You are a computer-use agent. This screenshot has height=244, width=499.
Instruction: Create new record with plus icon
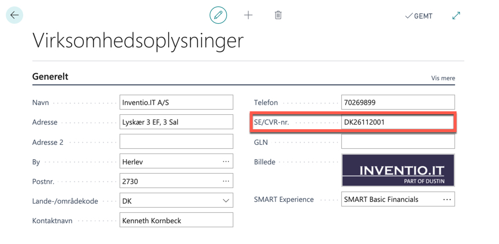(248, 15)
